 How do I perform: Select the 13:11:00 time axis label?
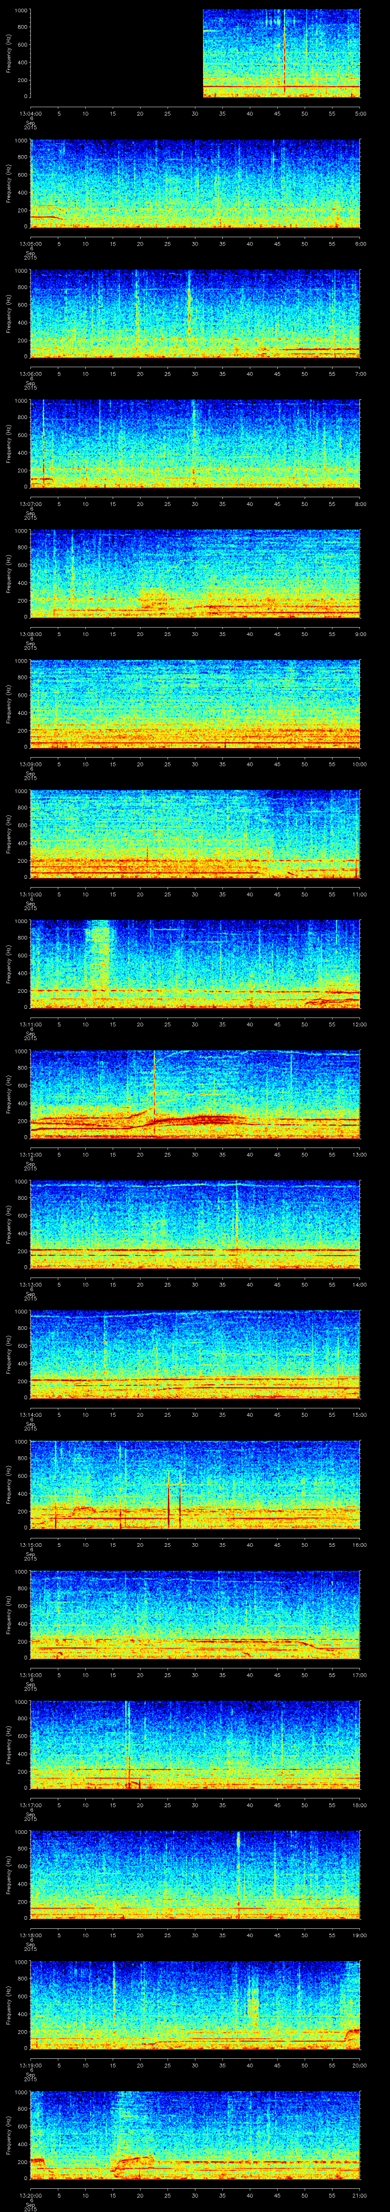click(x=30, y=1024)
